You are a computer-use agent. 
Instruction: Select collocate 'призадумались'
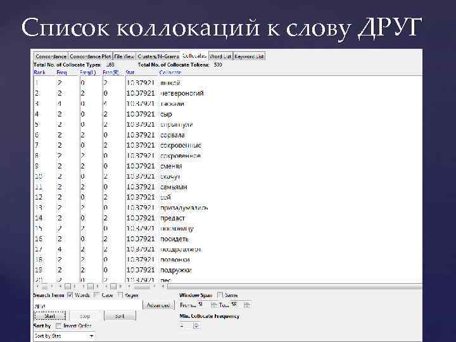184,208
